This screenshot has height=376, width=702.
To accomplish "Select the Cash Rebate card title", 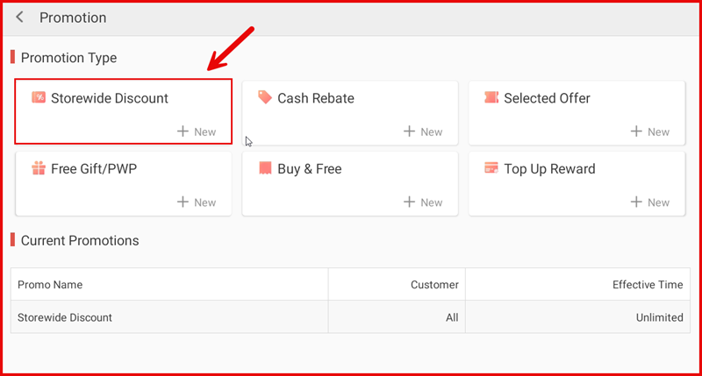I will [x=316, y=98].
